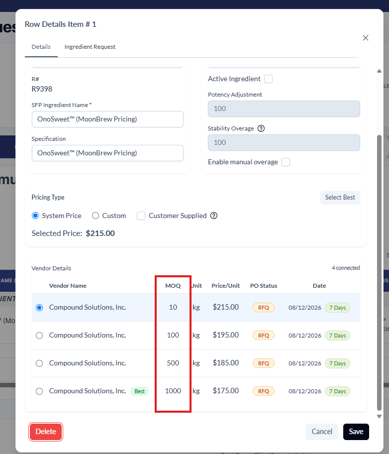The image size is (389, 454).
Task: Click the Vendor Name column header
Action: coord(68,286)
